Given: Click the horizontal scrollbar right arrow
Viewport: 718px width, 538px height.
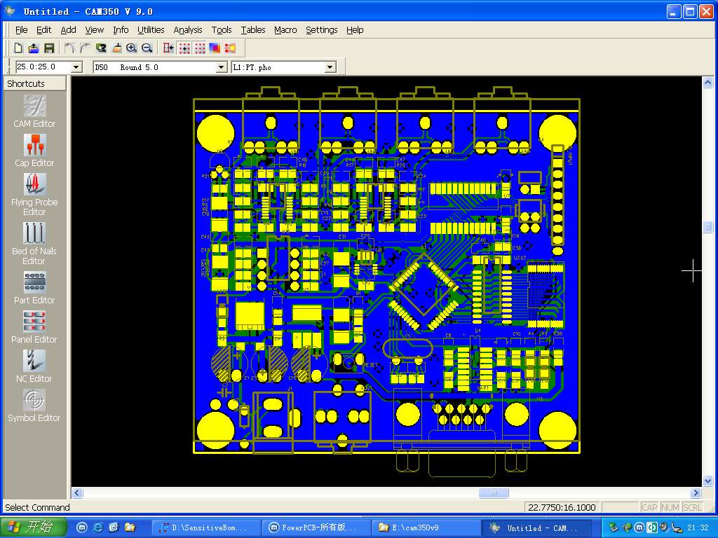Looking at the screenshot, I should pyautogui.click(x=696, y=492).
